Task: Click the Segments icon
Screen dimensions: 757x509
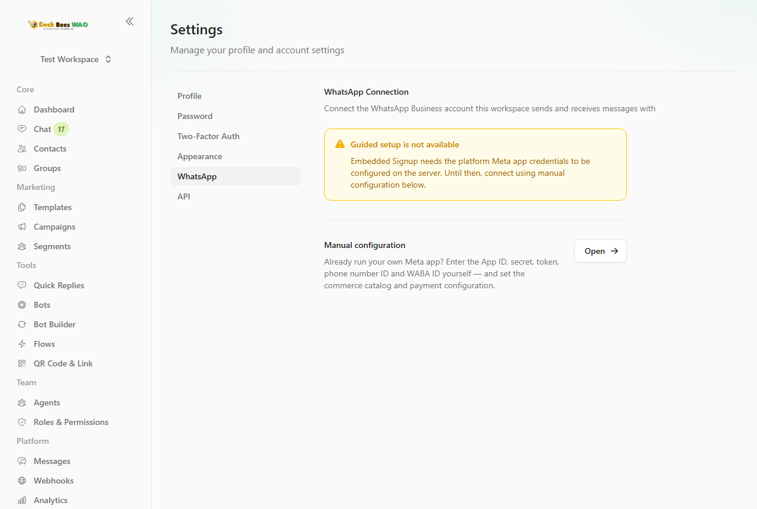Action: (x=22, y=246)
